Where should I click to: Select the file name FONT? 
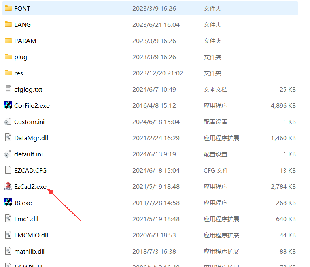tap(22, 9)
